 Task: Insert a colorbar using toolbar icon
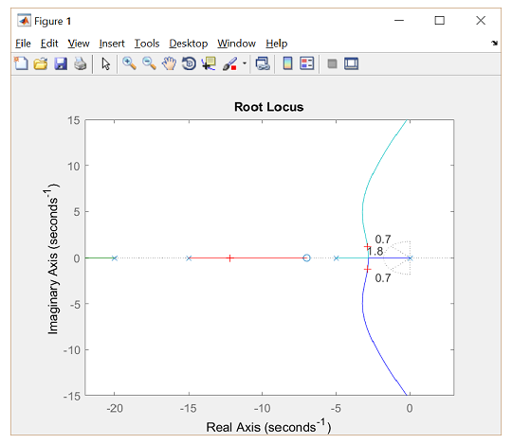point(287,63)
